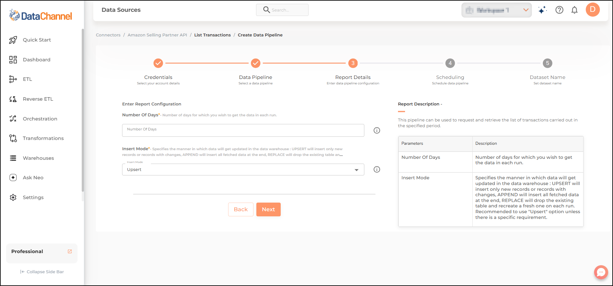Go to List Transactions breadcrumb

[212, 35]
